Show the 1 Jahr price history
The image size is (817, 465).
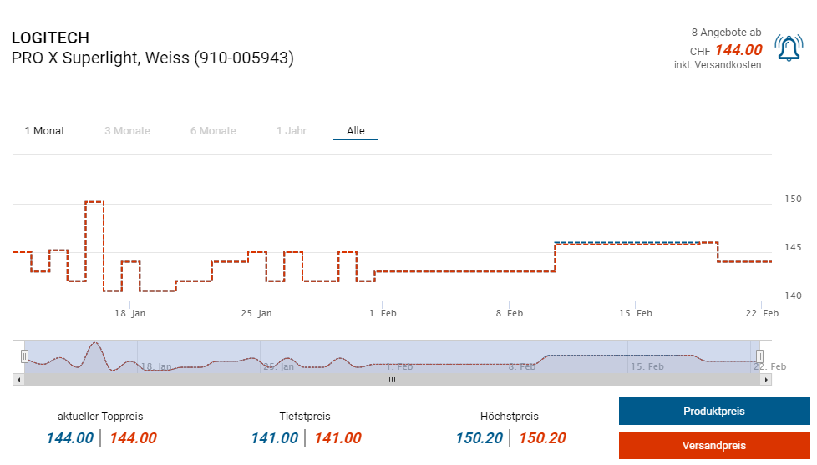(292, 131)
